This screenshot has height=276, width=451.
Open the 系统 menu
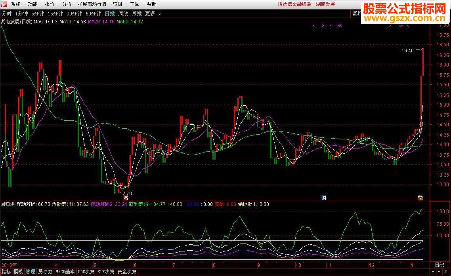(16, 4)
